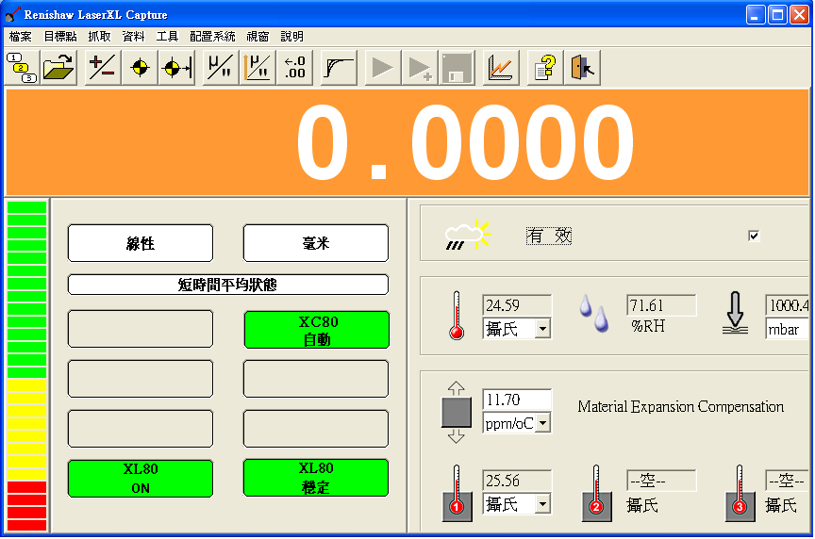Click the save floppy disk icon
Screen dimensions: 815x539
[457, 68]
